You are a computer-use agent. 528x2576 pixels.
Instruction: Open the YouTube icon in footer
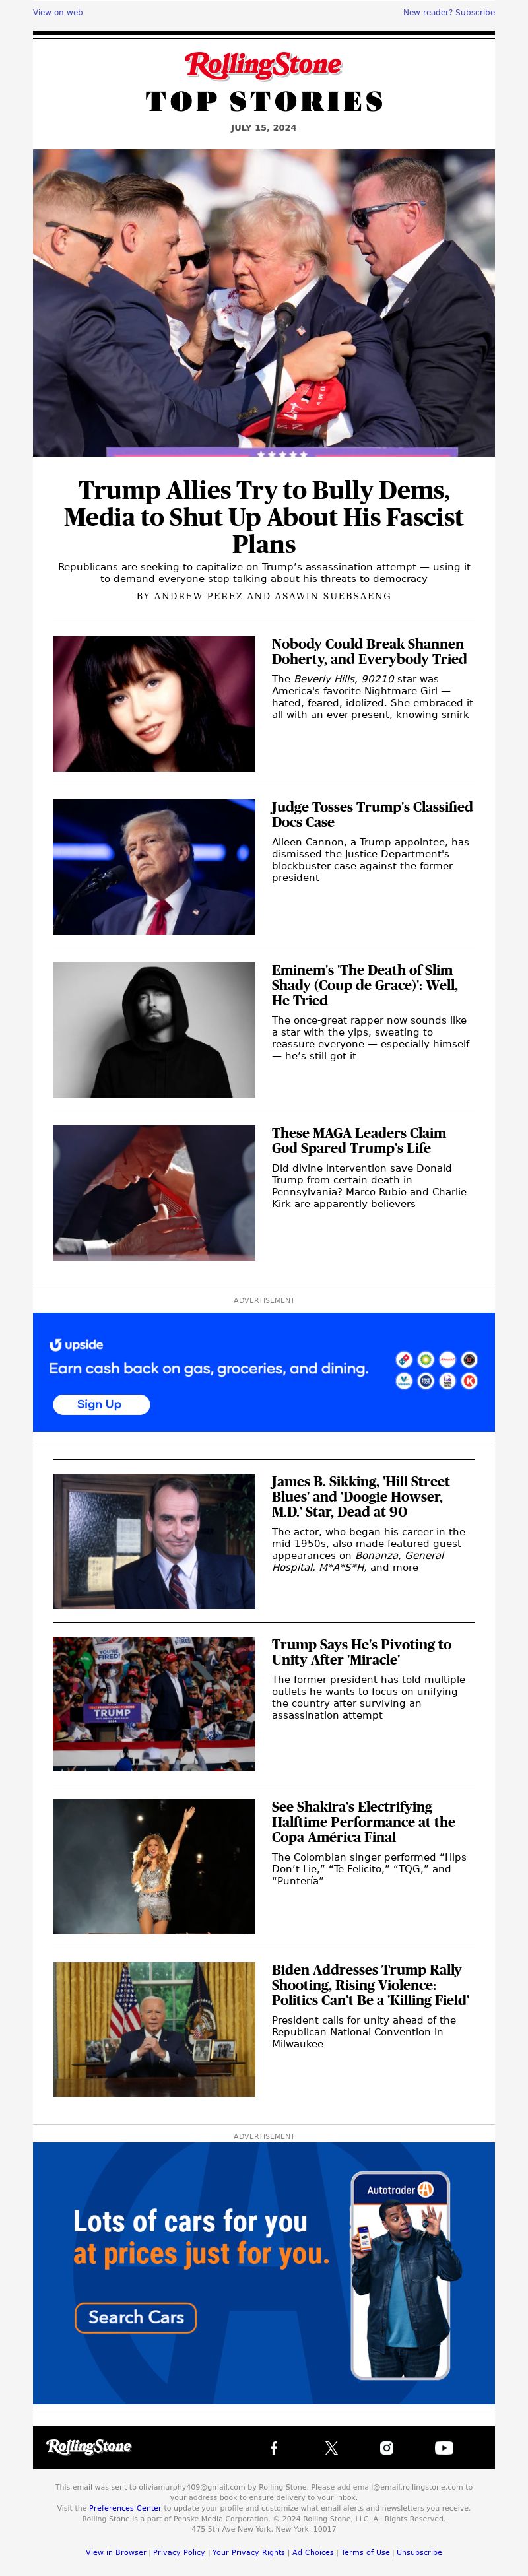(444, 2447)
